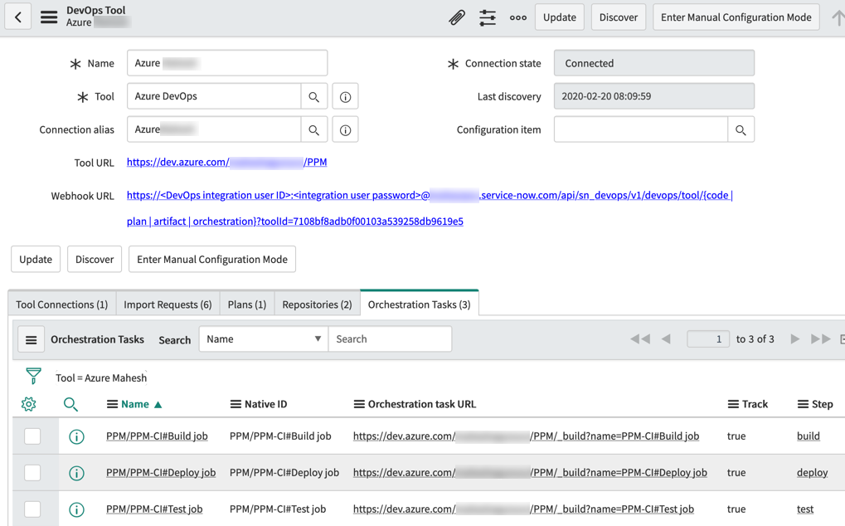
Task: Open Build job orchestration task URL
Action: tap(526, 436)
